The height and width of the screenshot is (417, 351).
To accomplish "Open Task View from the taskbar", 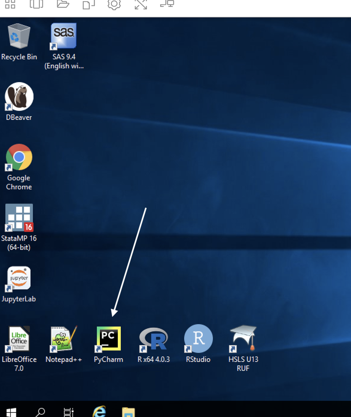I will [69, 412].
